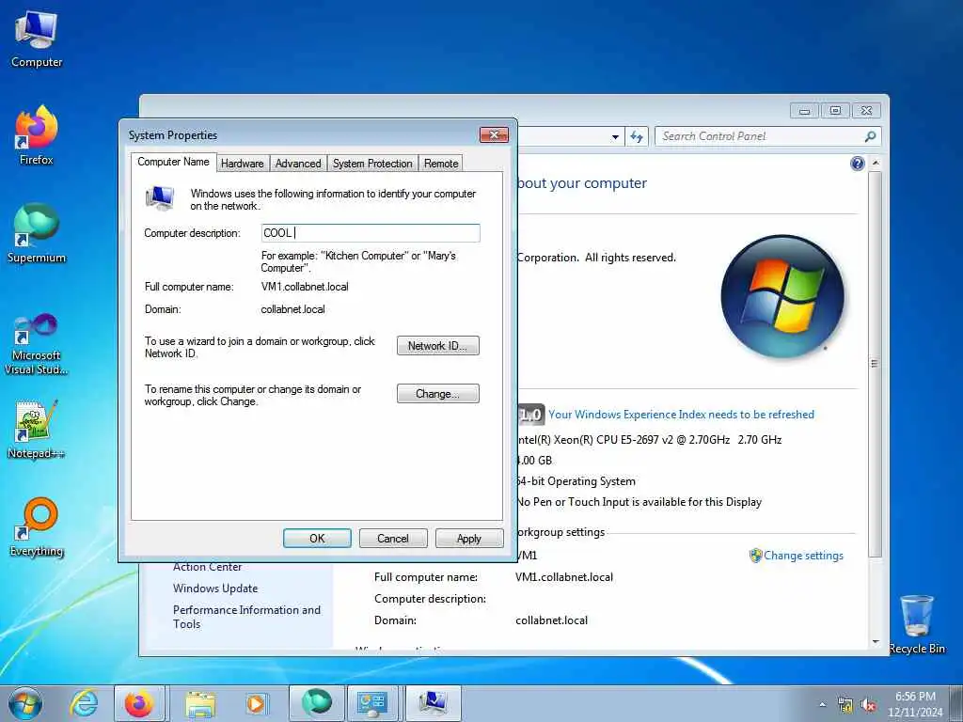Open Windows Experience Index refresh link
This screenshot has width=963, height=722.
(x=681, y=415)
